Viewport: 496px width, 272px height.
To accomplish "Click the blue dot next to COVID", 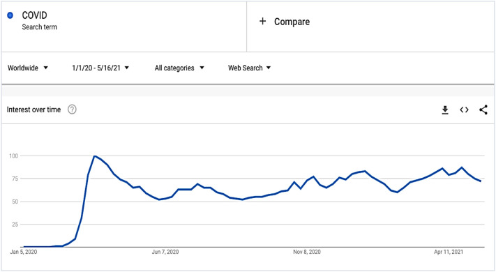I will point(10,15).
